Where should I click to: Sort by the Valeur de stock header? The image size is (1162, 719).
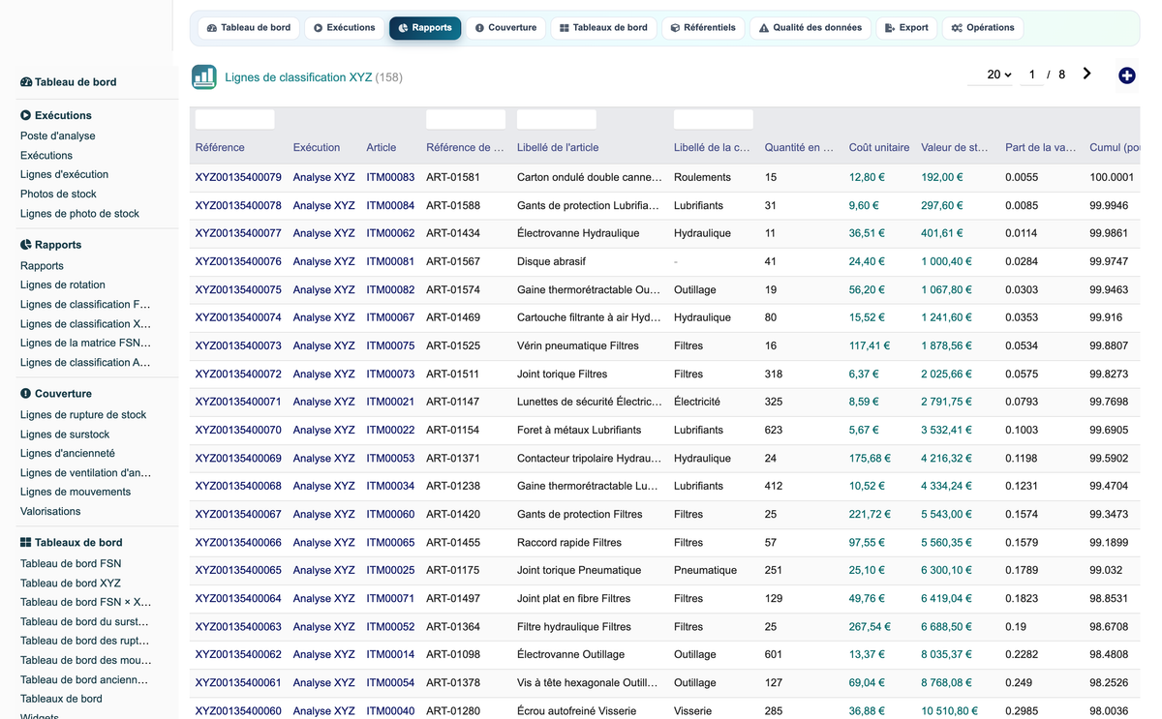click(955, 147)
